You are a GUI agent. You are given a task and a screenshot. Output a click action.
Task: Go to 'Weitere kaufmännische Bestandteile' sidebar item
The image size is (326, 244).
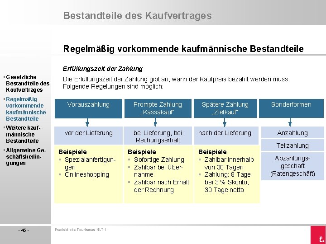[x=23, y=134]
